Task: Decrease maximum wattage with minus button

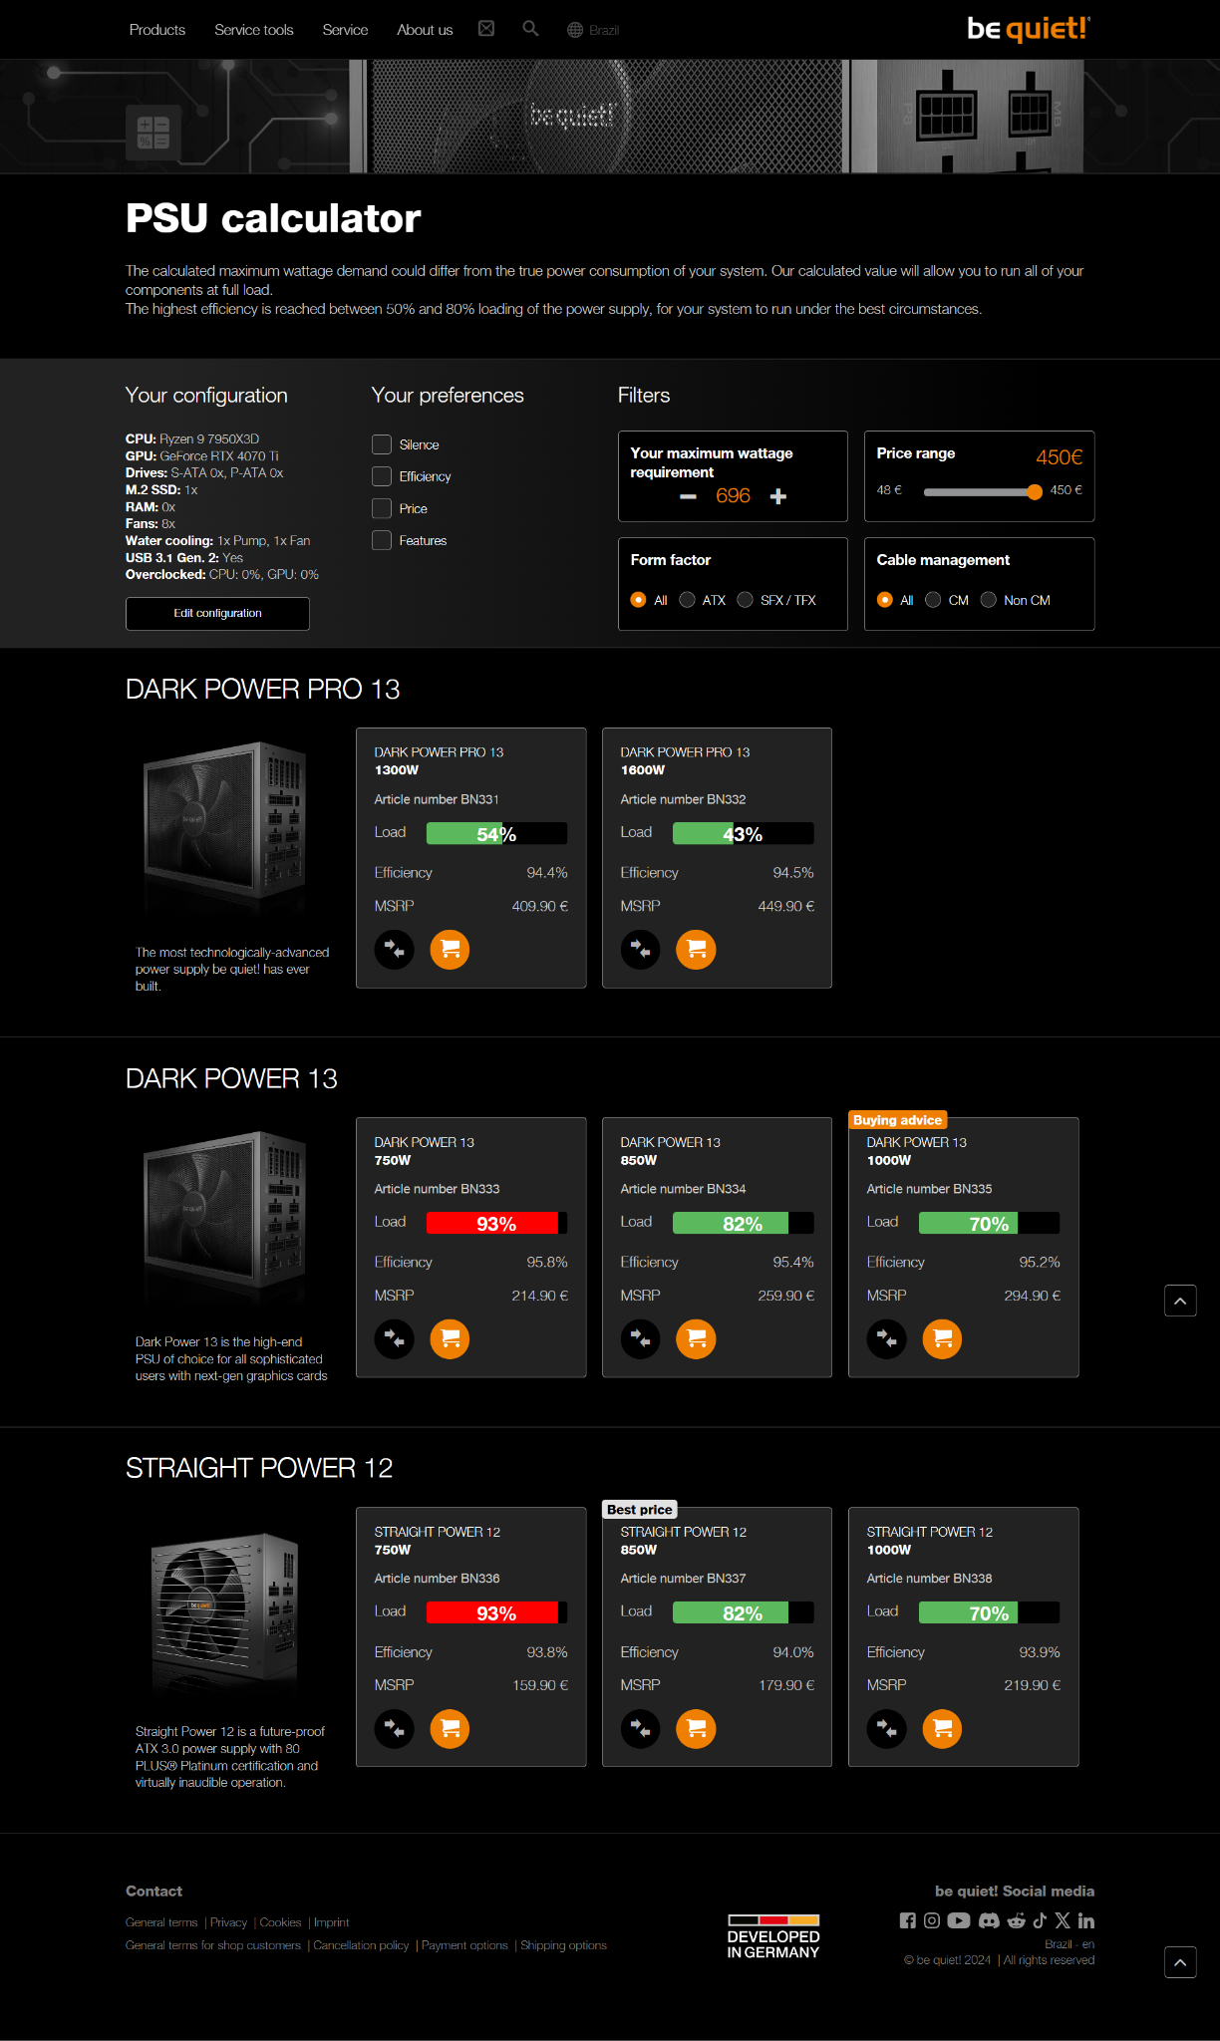Action: (688, 496)
